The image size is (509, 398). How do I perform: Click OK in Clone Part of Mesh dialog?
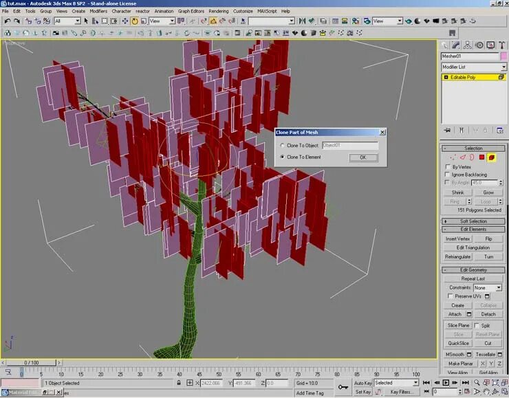tap(363, 157)
